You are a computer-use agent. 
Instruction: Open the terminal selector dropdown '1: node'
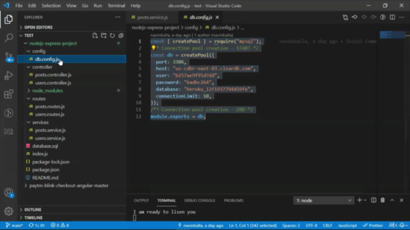point(324,200)
